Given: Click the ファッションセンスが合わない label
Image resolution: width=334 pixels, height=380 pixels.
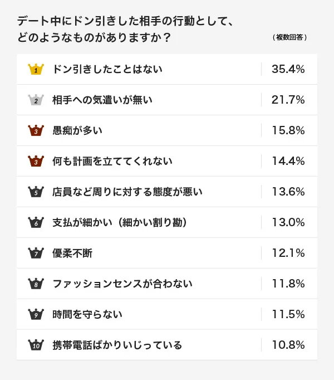Looking at the screenshot, I should coord(122,284).
